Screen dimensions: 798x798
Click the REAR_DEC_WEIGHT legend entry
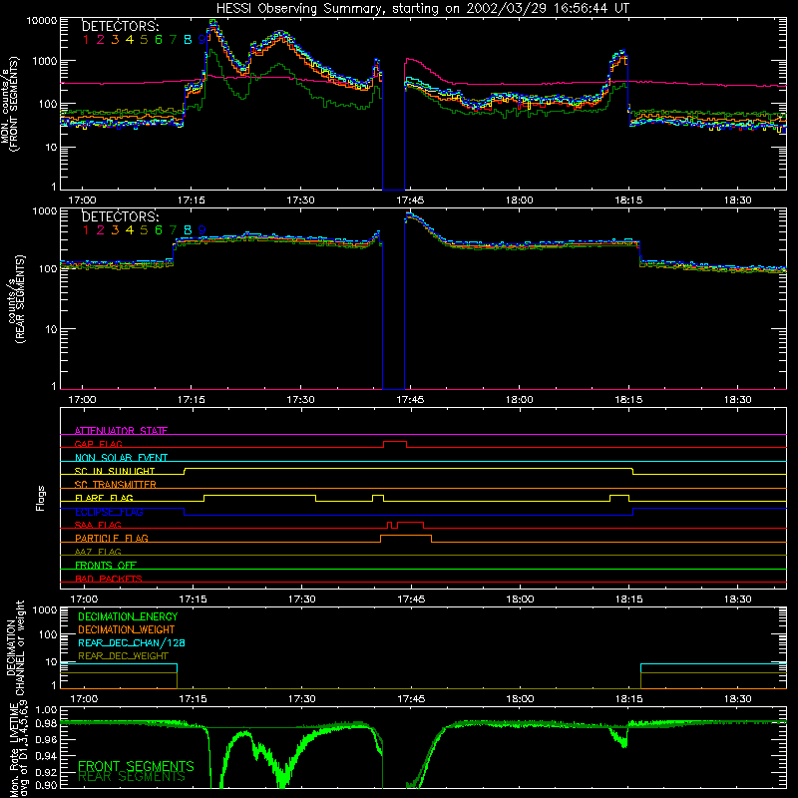click(123, 656)
